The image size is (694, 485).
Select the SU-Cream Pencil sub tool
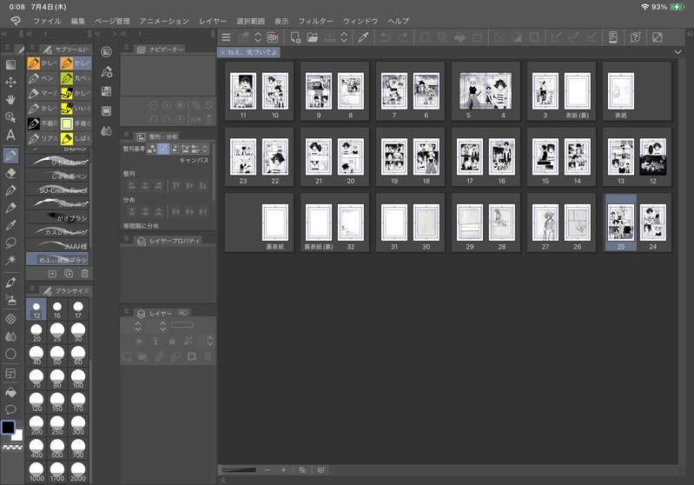(57, 190)
